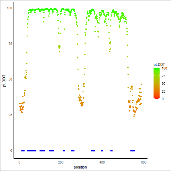Screen dimensions: 171x171
Task: Click the leftmost blue segment on the baseline
Action: (x=23, y=151)
